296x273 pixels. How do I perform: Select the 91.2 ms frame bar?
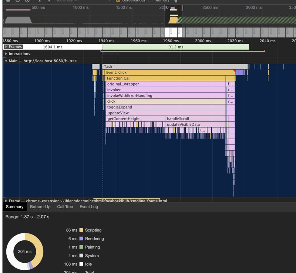(x=175, y=47)
